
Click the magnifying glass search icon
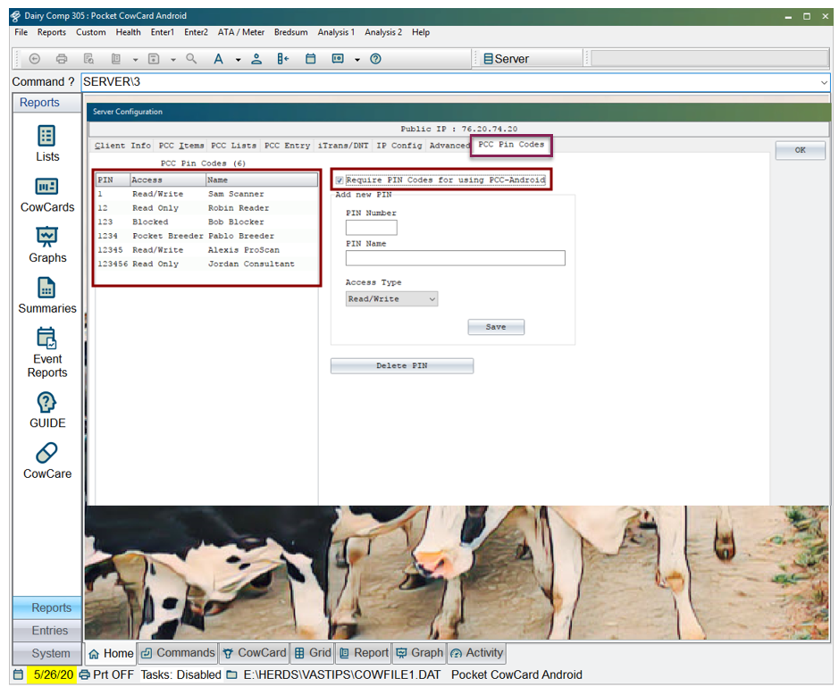tap(191, 59)
